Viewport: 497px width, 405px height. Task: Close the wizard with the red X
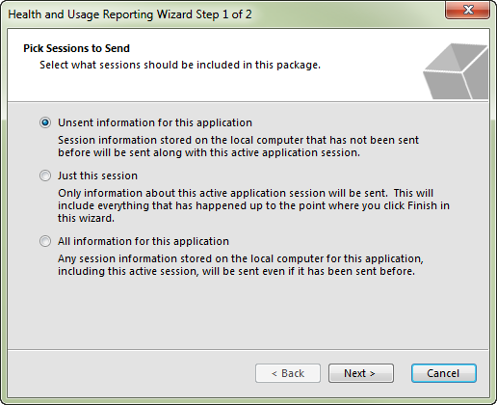click(x=468, y=10)
